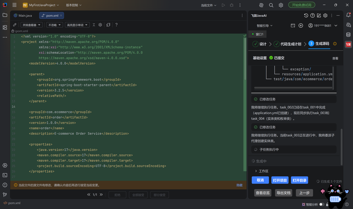Viewport: 353px width, 209px height.
Task: Click horizontal scrollbar under file tree
Action: point(293,88)
